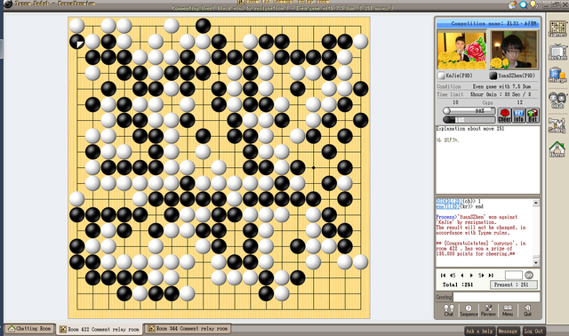Screen dimensions: 569x336
Task: Open the Games icon in right sidebar
Action: click(x=557, y=29)
